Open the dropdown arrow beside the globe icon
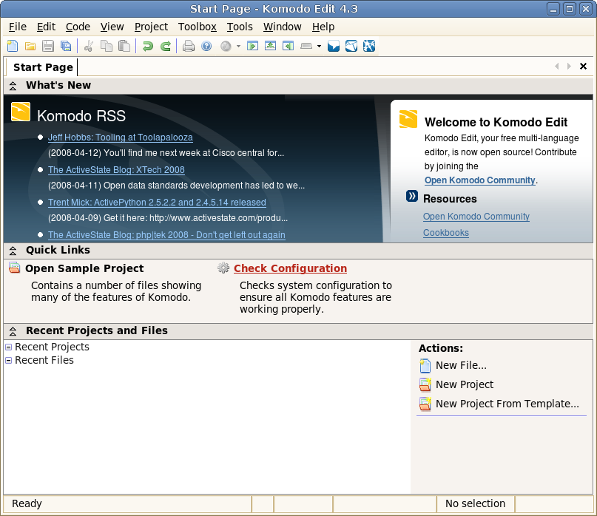Viewport: 597px width, 516px height. [238, 46]
